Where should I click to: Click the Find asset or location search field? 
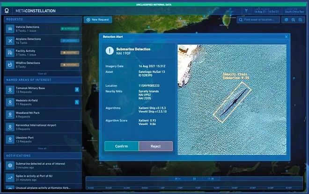point(258,20)
